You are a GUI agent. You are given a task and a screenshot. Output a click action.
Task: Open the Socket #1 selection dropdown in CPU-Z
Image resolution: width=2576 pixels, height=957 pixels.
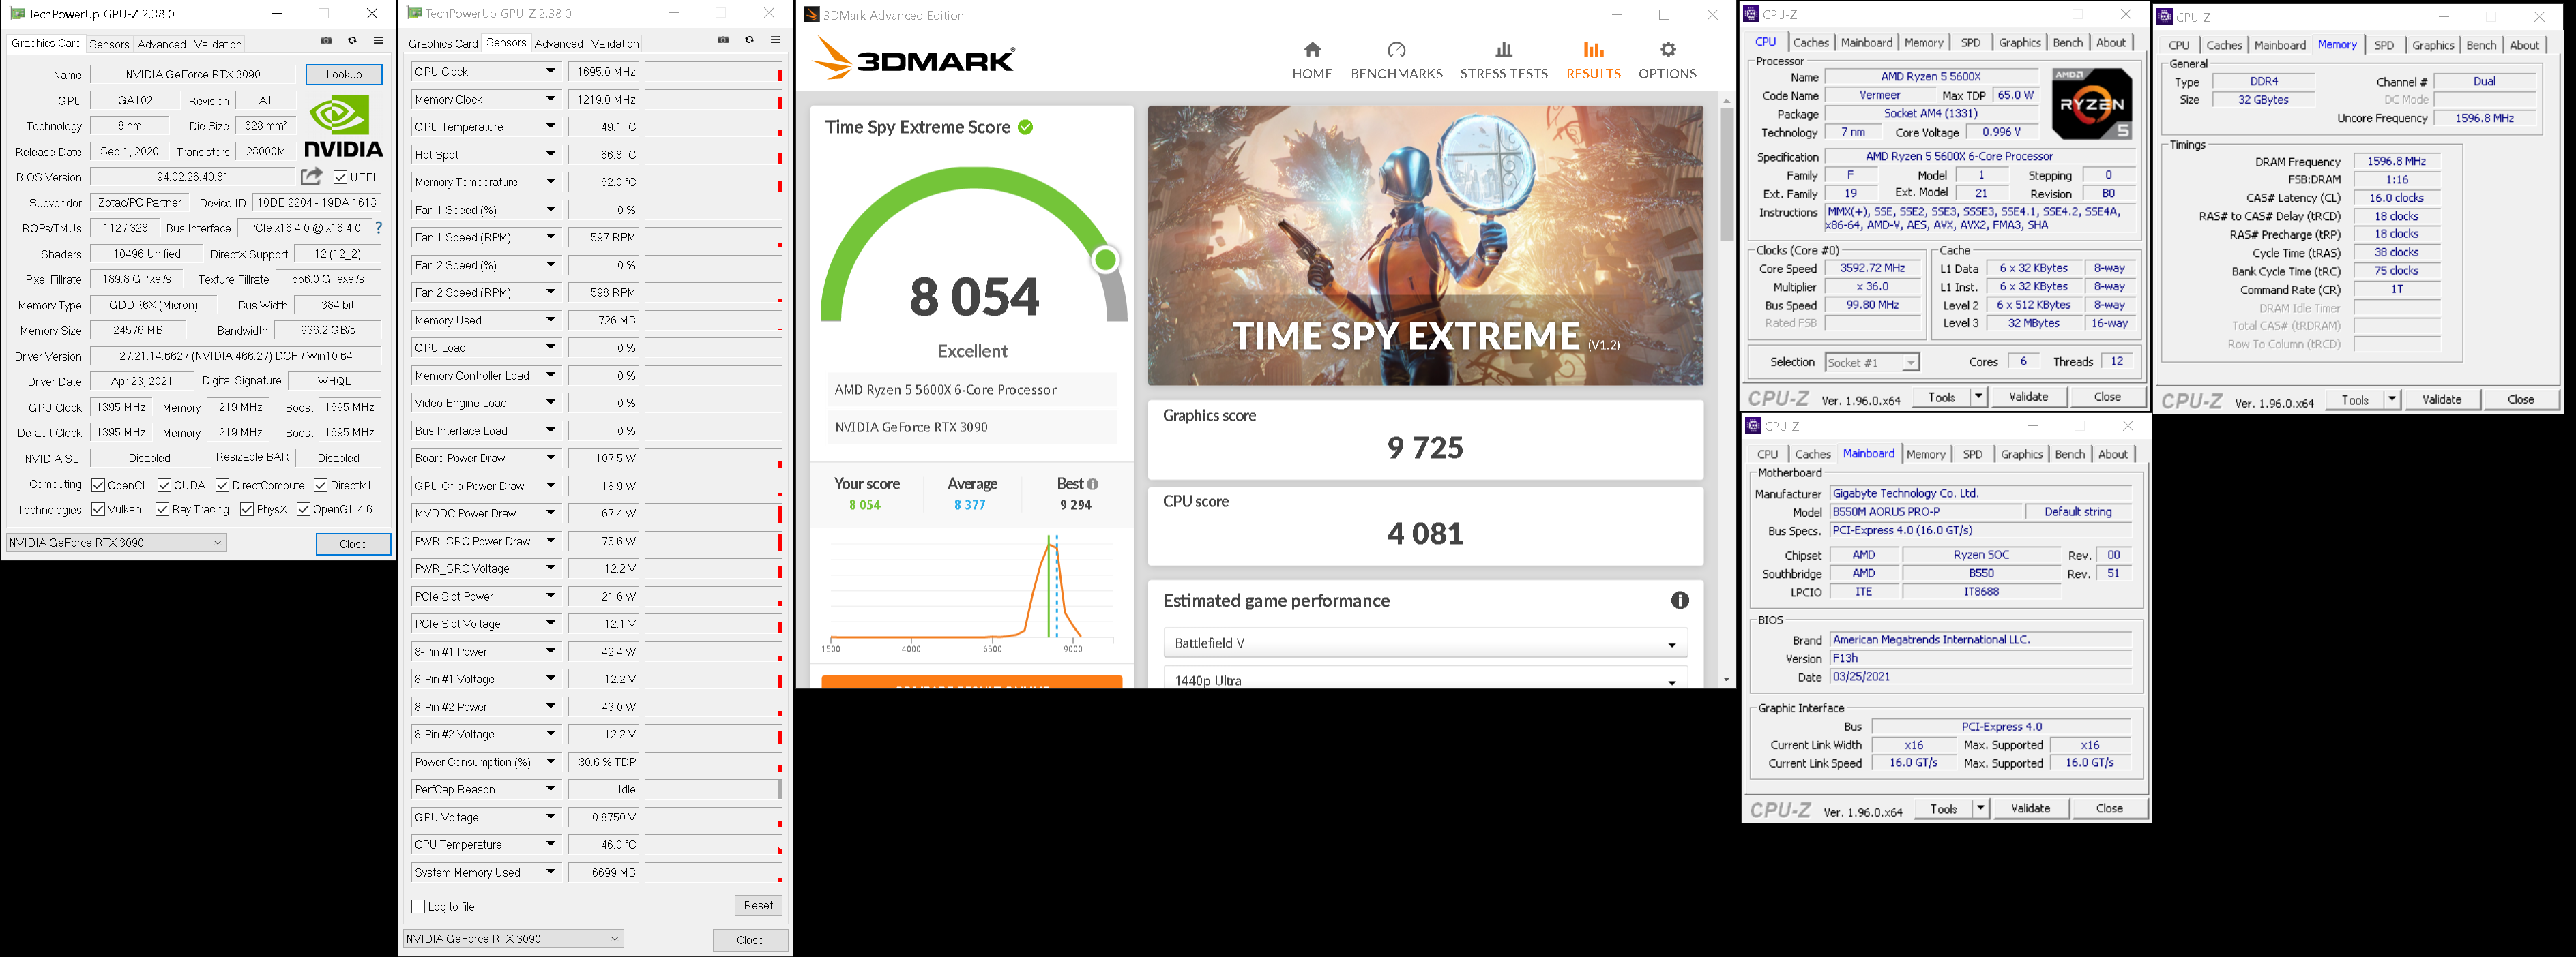[1872, 363]
